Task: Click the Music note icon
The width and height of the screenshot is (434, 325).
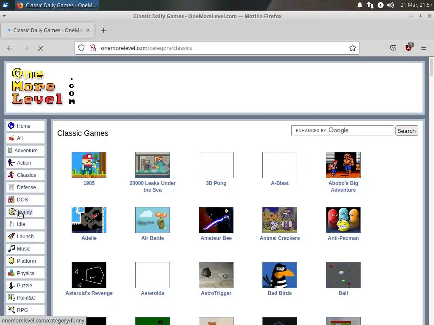Action: coord(11,248)
